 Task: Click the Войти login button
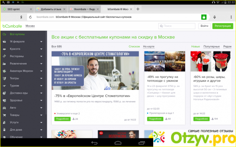tap(204, 26)
